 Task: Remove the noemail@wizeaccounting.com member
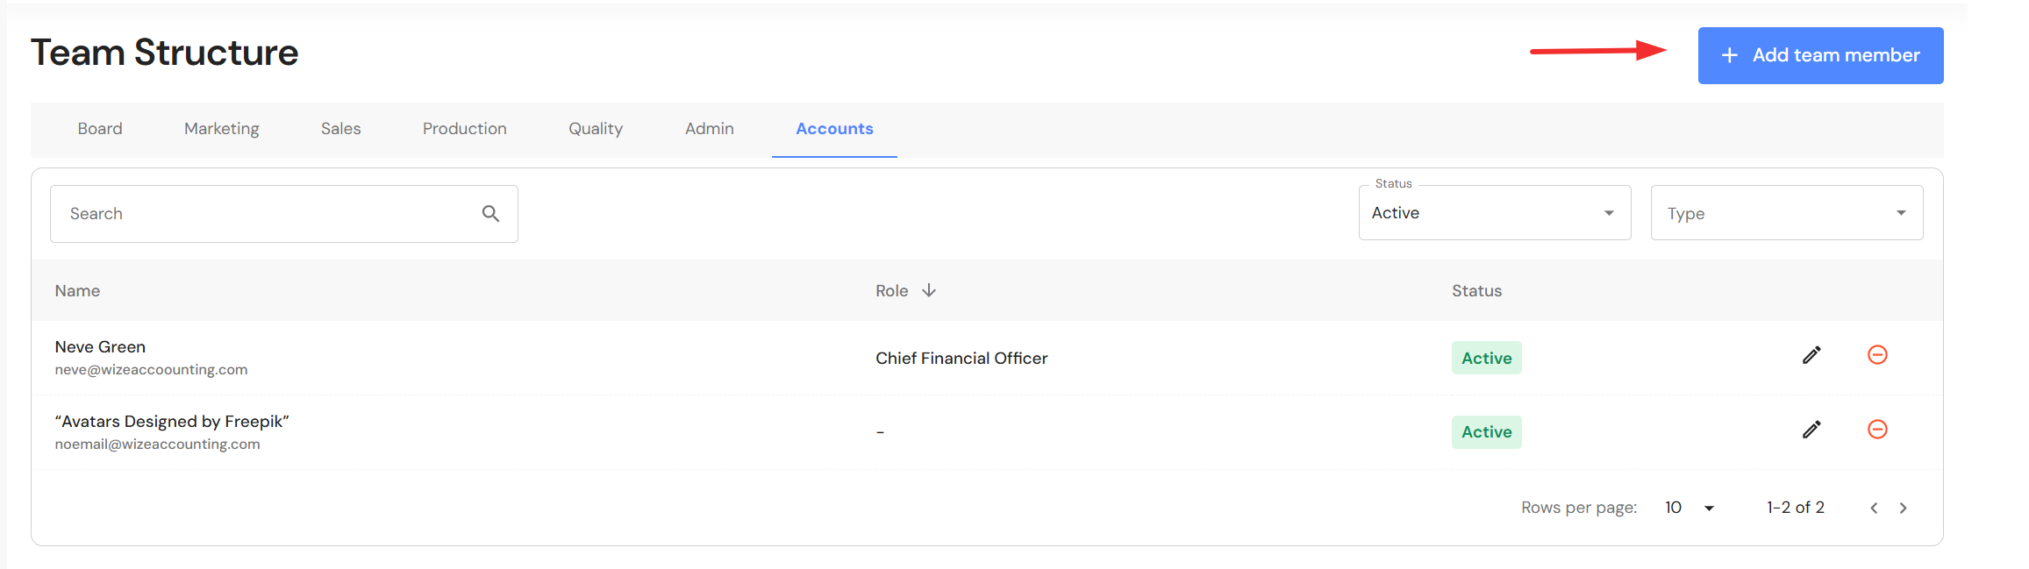pos(1877,430)
